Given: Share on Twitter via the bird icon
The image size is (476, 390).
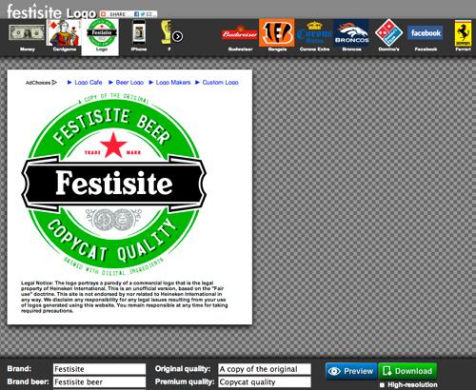Looking at the screenshot, I should coord(143,14).
